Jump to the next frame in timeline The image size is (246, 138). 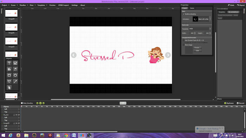click(x=44, y=103)
